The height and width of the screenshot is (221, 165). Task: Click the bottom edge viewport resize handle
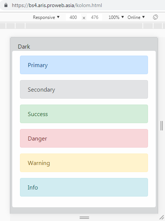click(x=84, y=217)
